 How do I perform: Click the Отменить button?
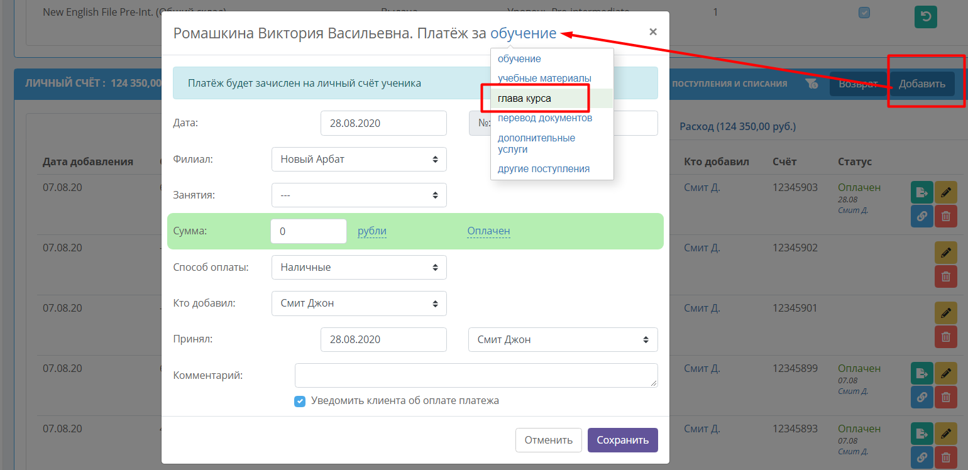pos(549,440)
